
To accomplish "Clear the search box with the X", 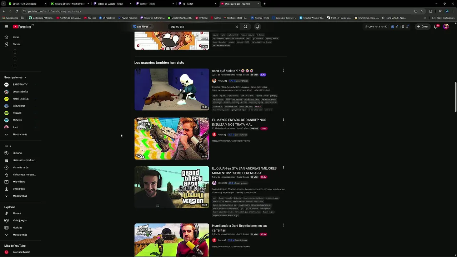I will point(237,26).
